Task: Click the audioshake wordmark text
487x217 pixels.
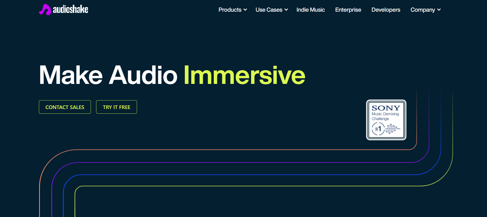Action: (70, 10)
